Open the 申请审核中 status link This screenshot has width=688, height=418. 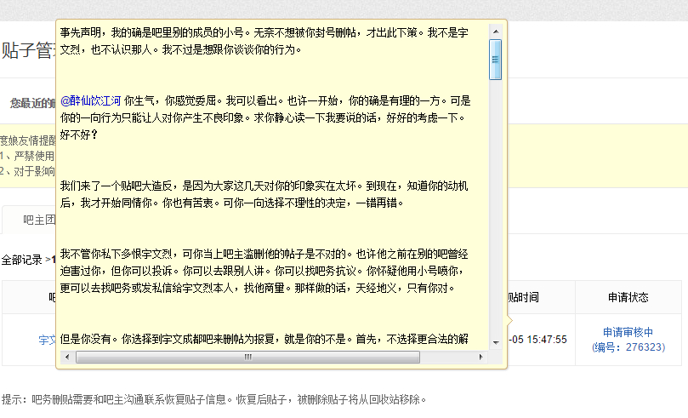pyautogui.click(x=628, y=332)
